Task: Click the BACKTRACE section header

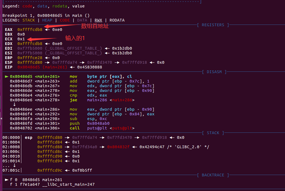Action: click(213, 175)
